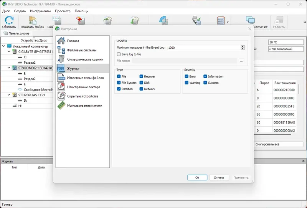Uncheck the Recover type checkbox
The width and height of the screenshot is (307, 208).
(x=141, y=76)
